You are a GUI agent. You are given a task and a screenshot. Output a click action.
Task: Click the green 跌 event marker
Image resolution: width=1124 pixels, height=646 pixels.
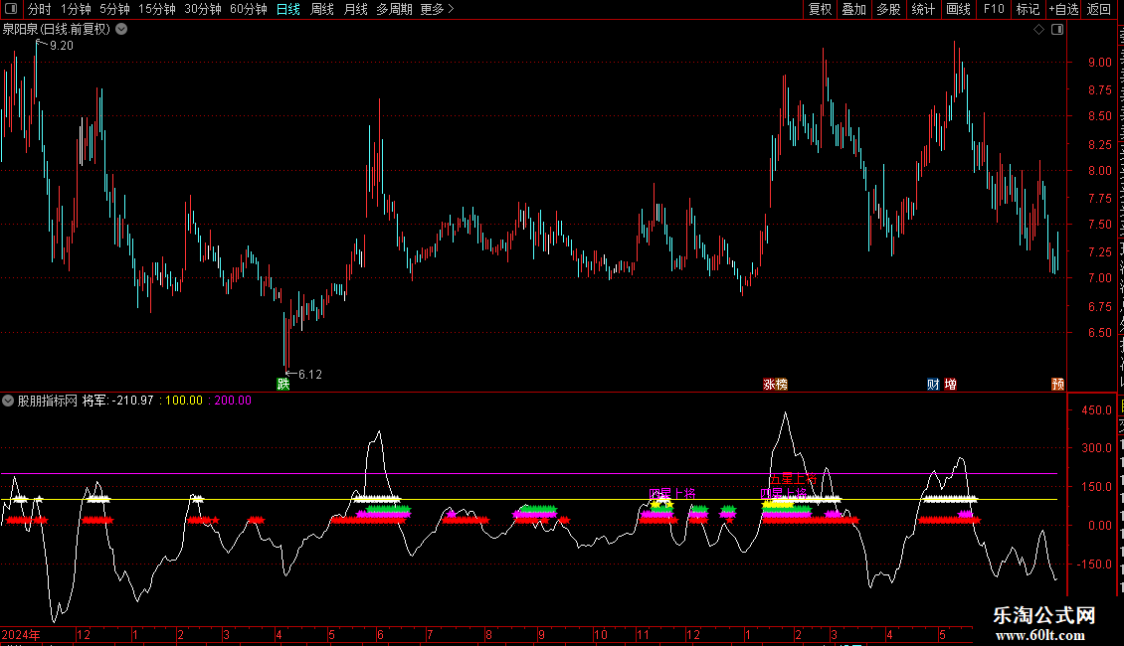[x=283, y=384]
